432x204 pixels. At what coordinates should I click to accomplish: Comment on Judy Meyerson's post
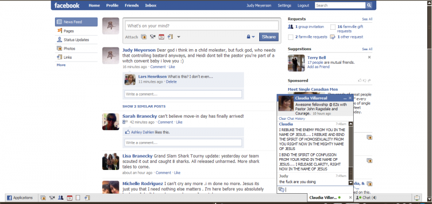click(158, 67)
